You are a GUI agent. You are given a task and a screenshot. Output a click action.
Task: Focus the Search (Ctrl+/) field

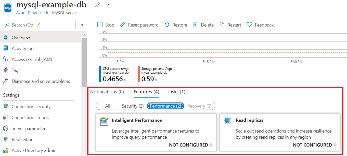click(x=39, y=25)
